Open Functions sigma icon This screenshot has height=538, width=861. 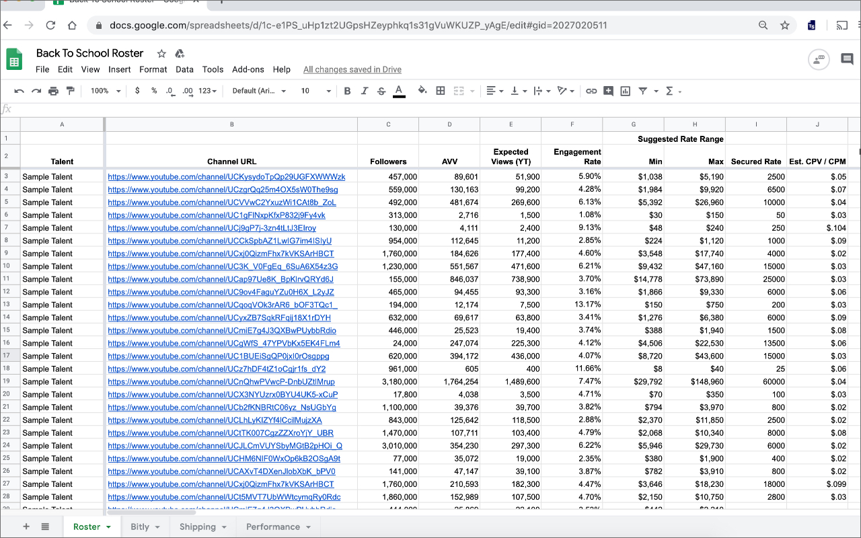pos(669,91)
